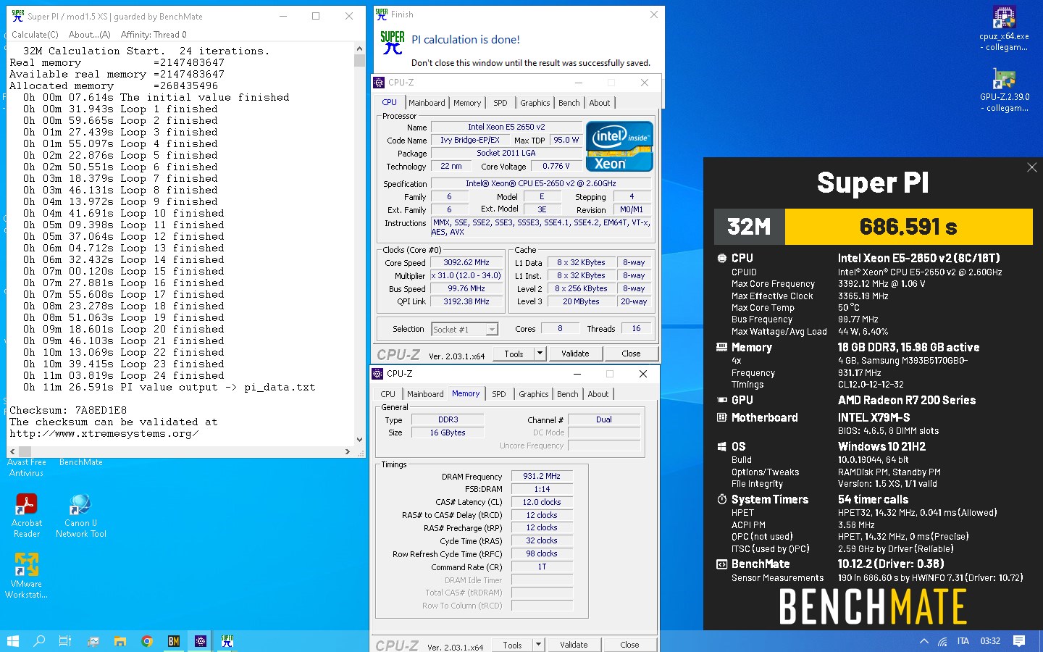The image size is (1043, 652).
Task: Open File Explorer from the taskbar
Action: point(120,641)
